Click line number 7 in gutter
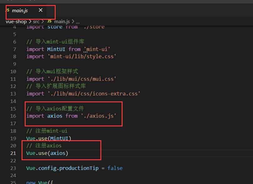 click(x=14, y=49)
